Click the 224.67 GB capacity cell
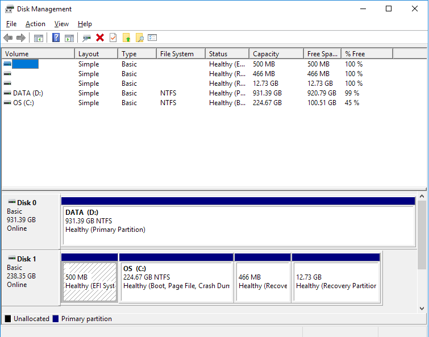 267,103
